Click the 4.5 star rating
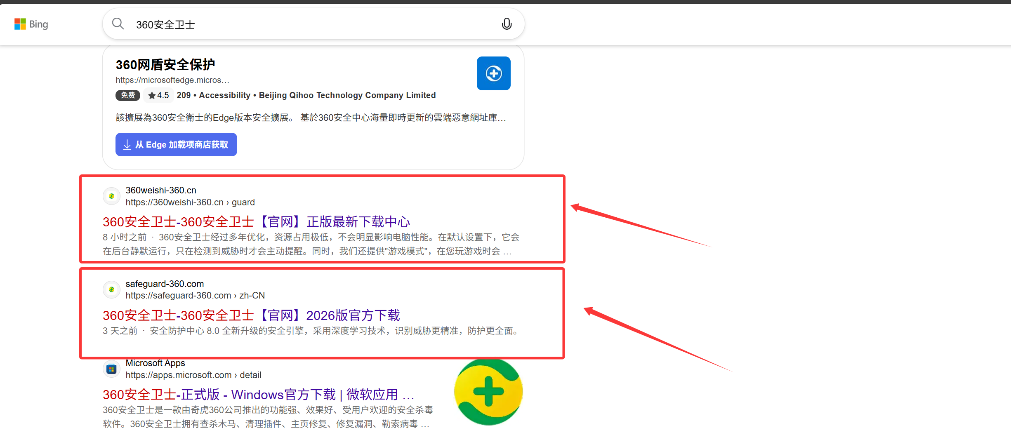The image size is (1011, 435). tap(159, 95)
